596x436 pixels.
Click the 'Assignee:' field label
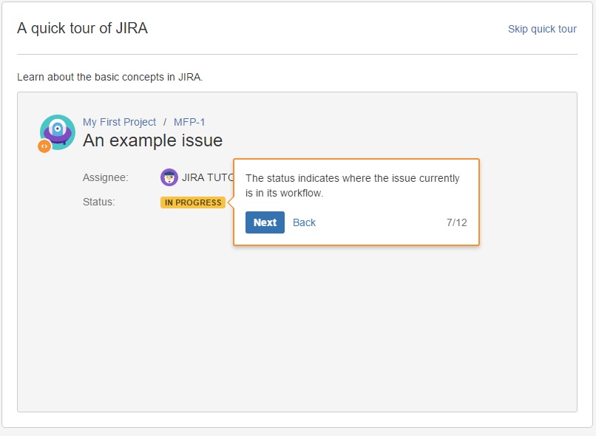point(106,177)
